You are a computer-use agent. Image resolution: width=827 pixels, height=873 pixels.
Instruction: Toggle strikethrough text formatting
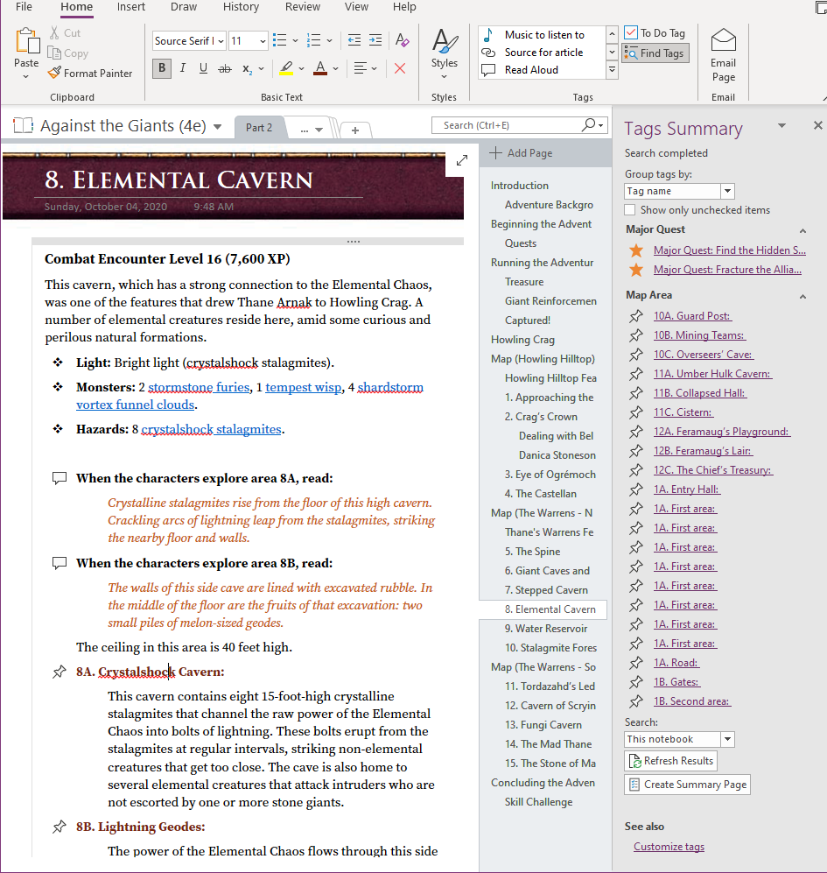[x=224, y=68]
